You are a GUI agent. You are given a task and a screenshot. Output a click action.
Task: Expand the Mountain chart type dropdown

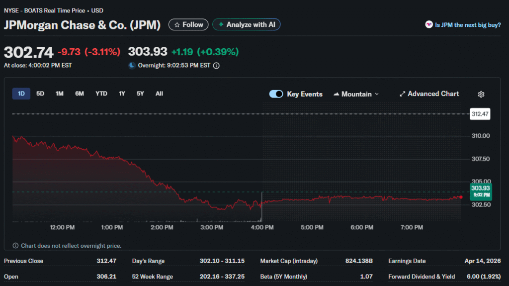coord(356,94)
